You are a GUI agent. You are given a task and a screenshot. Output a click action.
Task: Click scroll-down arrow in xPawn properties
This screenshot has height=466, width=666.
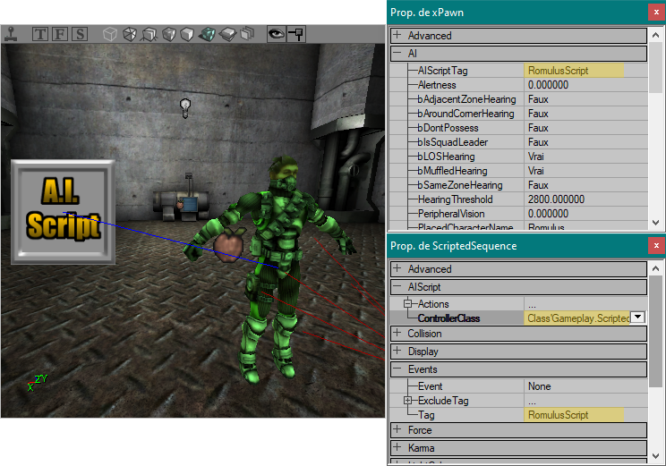[x=656, y=223]
